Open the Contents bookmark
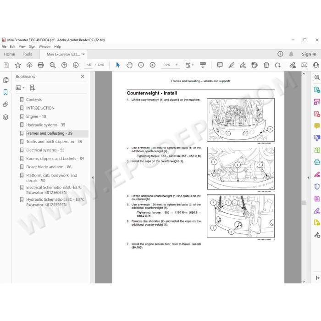 click(x=34, y=100)
